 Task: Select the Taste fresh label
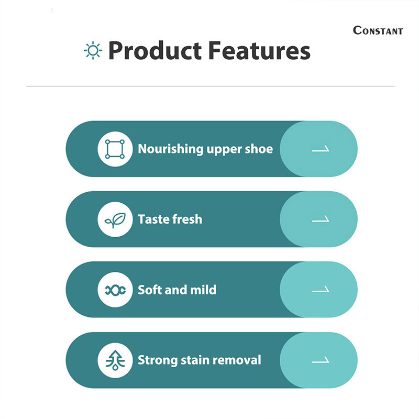[170, 219]
